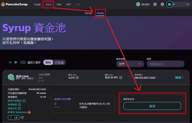Select the 已完成 finished pools option
Image resolution: width=192 pixels, height=123 pixels.
point(59,63)
